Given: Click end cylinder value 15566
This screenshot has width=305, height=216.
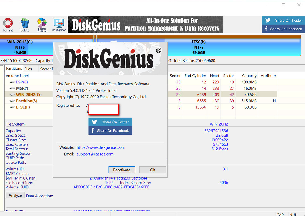Looking at the screenshot, I should 200,107.
